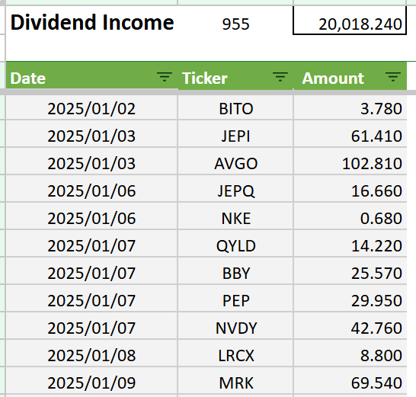Select the BITO ticker cell

(x=235, y=107)
